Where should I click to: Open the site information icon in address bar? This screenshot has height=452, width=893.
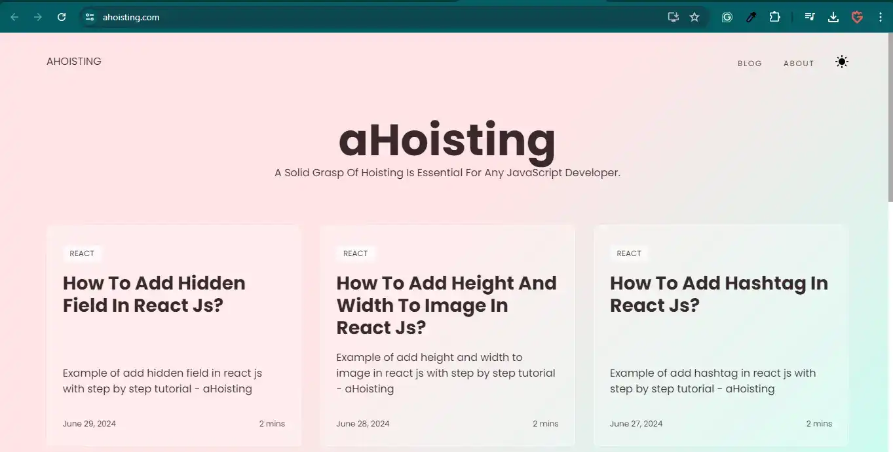tap(90, 17)
